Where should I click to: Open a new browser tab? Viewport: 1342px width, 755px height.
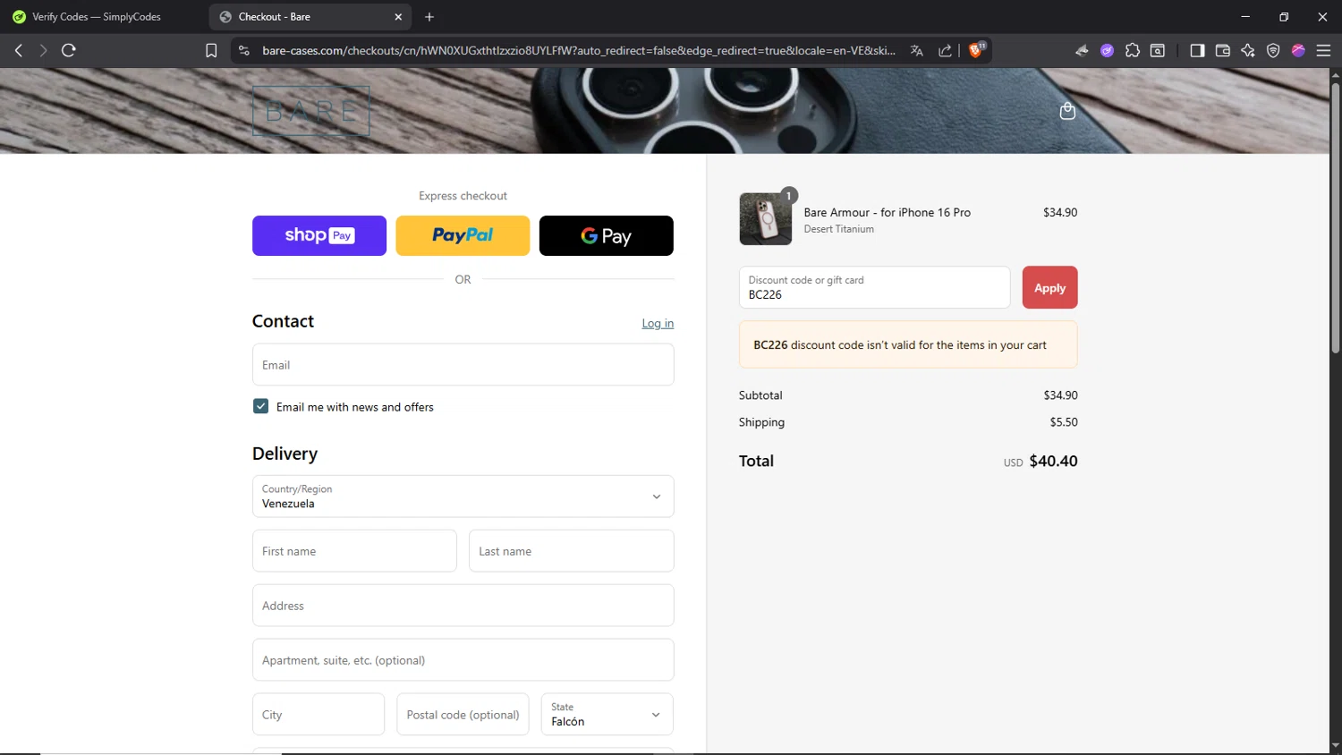(x=429, y=17)
